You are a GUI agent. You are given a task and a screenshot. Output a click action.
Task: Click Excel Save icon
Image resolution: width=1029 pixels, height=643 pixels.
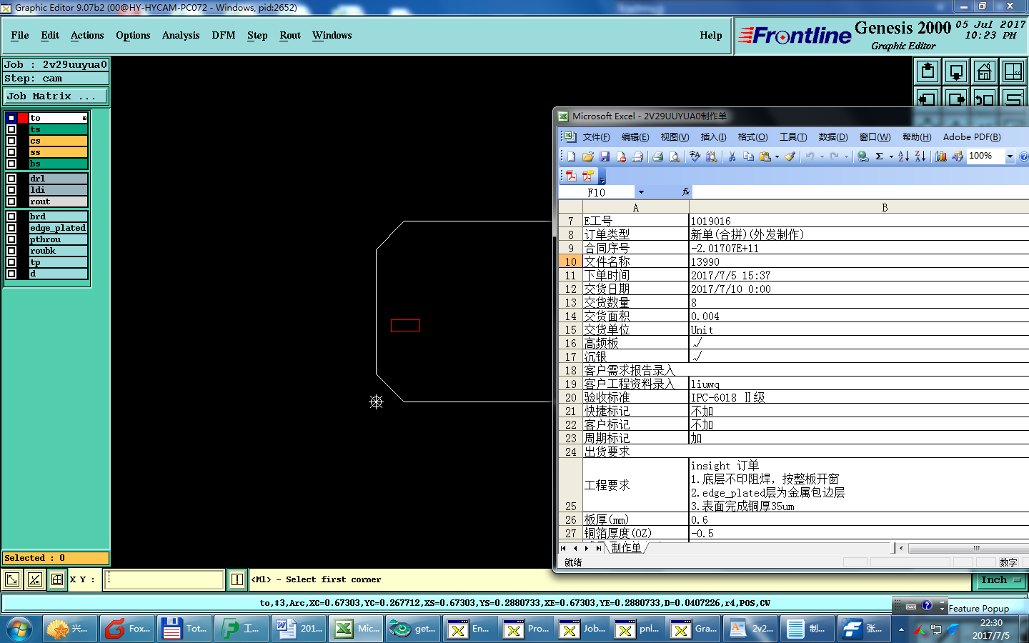coord(605,156)
